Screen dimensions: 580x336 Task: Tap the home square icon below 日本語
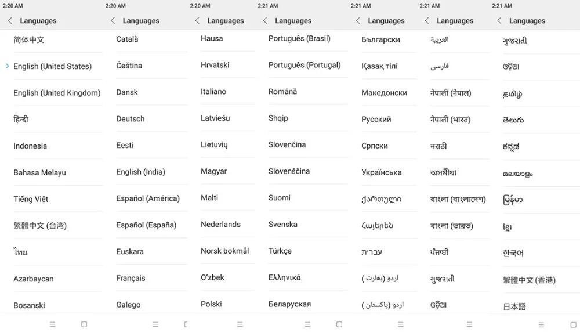coord(573,324)
